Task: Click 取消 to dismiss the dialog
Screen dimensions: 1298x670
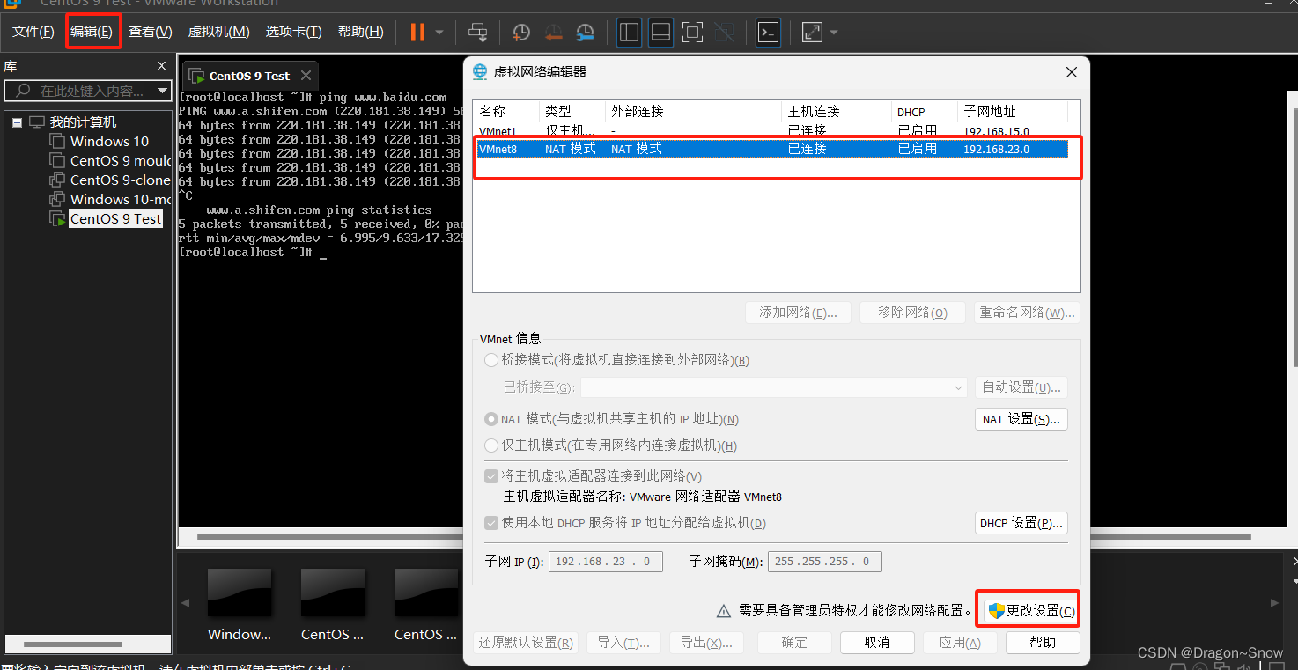Action: pos(877,643)
